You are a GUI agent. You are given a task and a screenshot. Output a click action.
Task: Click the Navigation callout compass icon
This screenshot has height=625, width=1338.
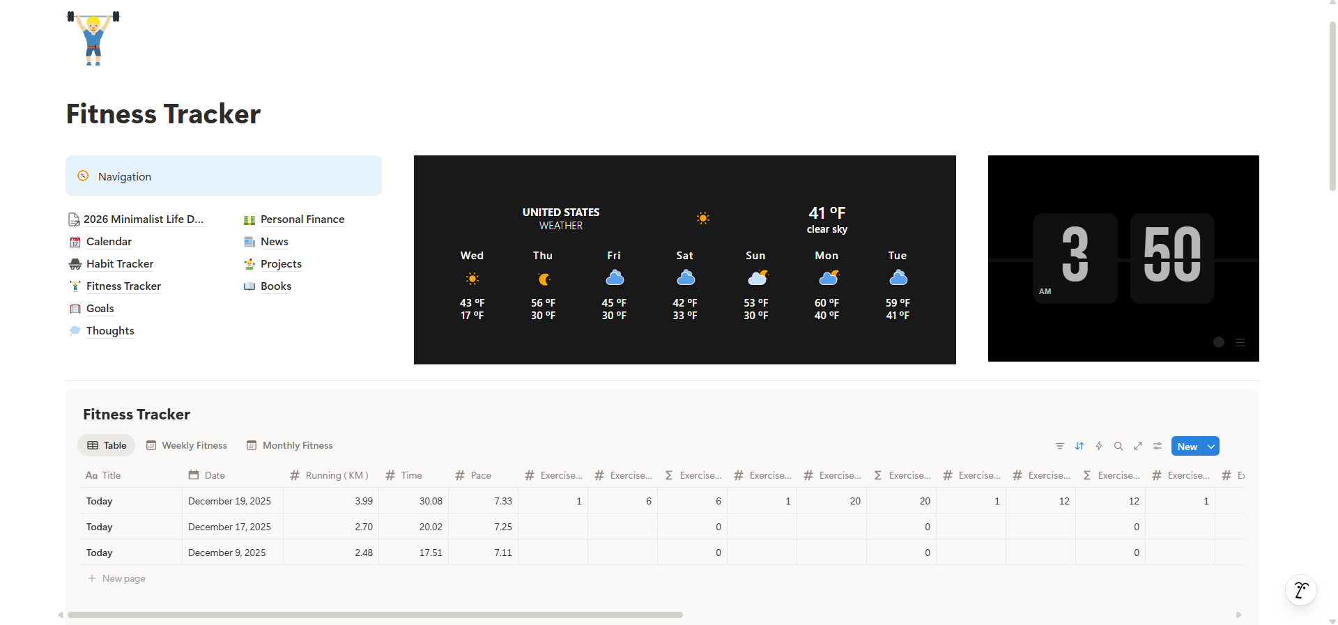(83, 176)
